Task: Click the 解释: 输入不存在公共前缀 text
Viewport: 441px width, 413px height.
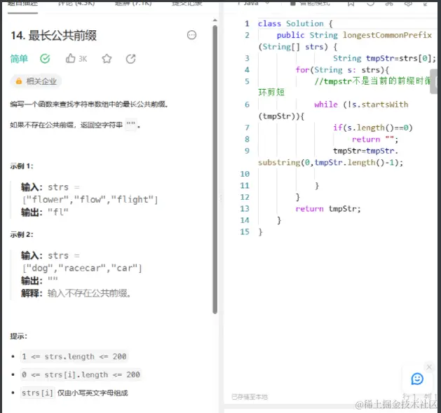Action: (x=76, y=293)
